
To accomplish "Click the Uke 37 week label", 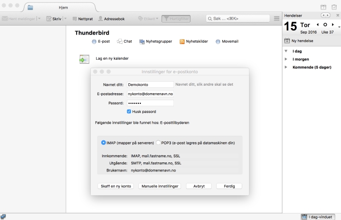I will [x=327, y=32].
